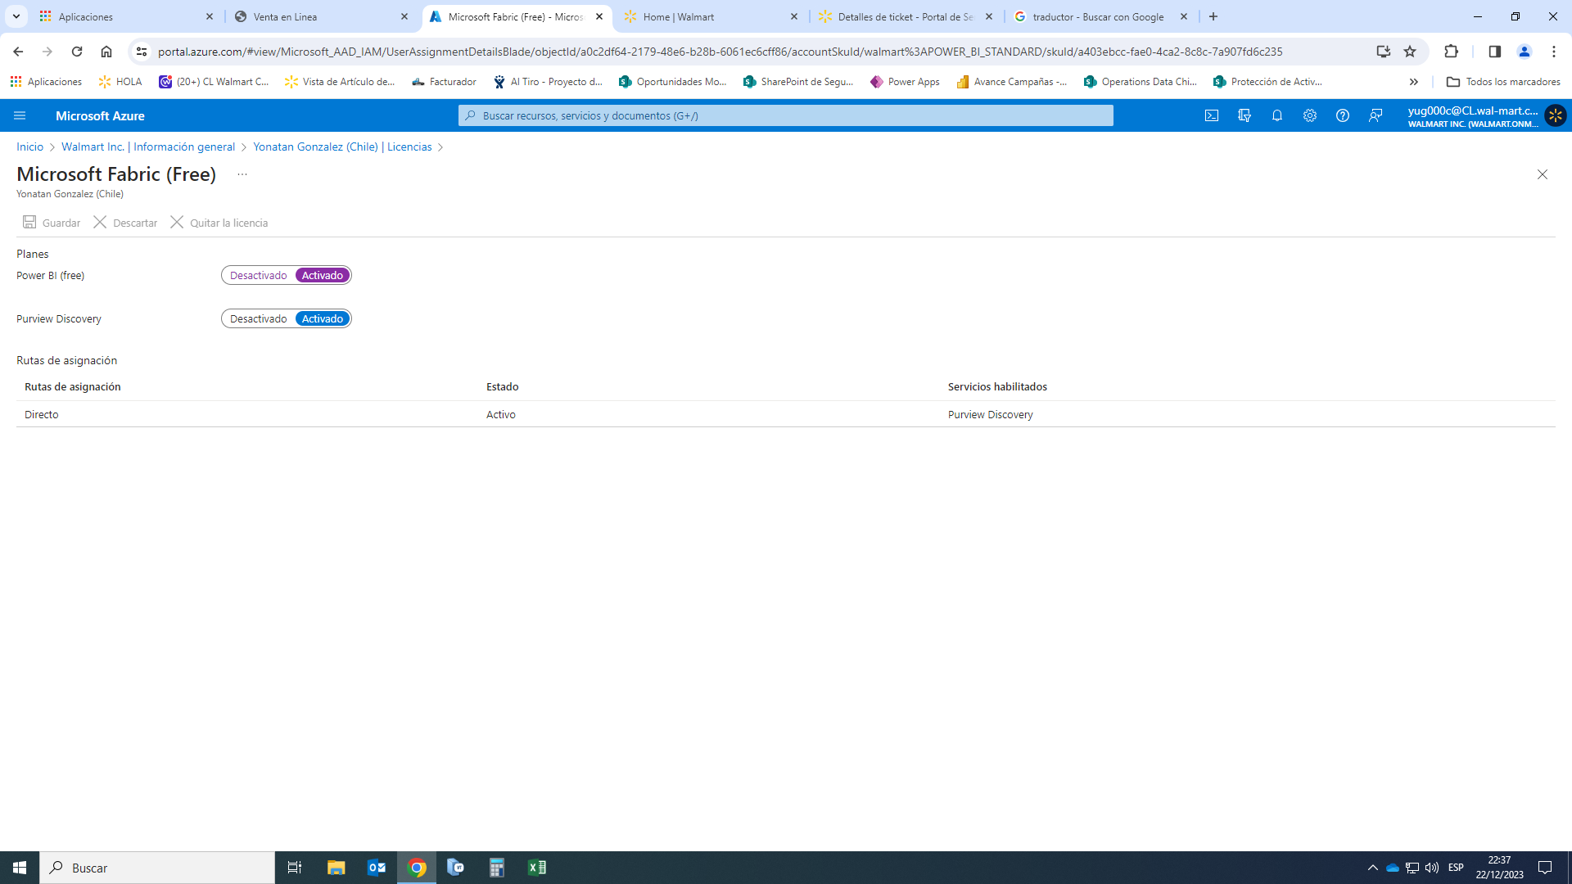
Task: Click the Quitar la licencia icon button
Action: (x=177, y=223)
